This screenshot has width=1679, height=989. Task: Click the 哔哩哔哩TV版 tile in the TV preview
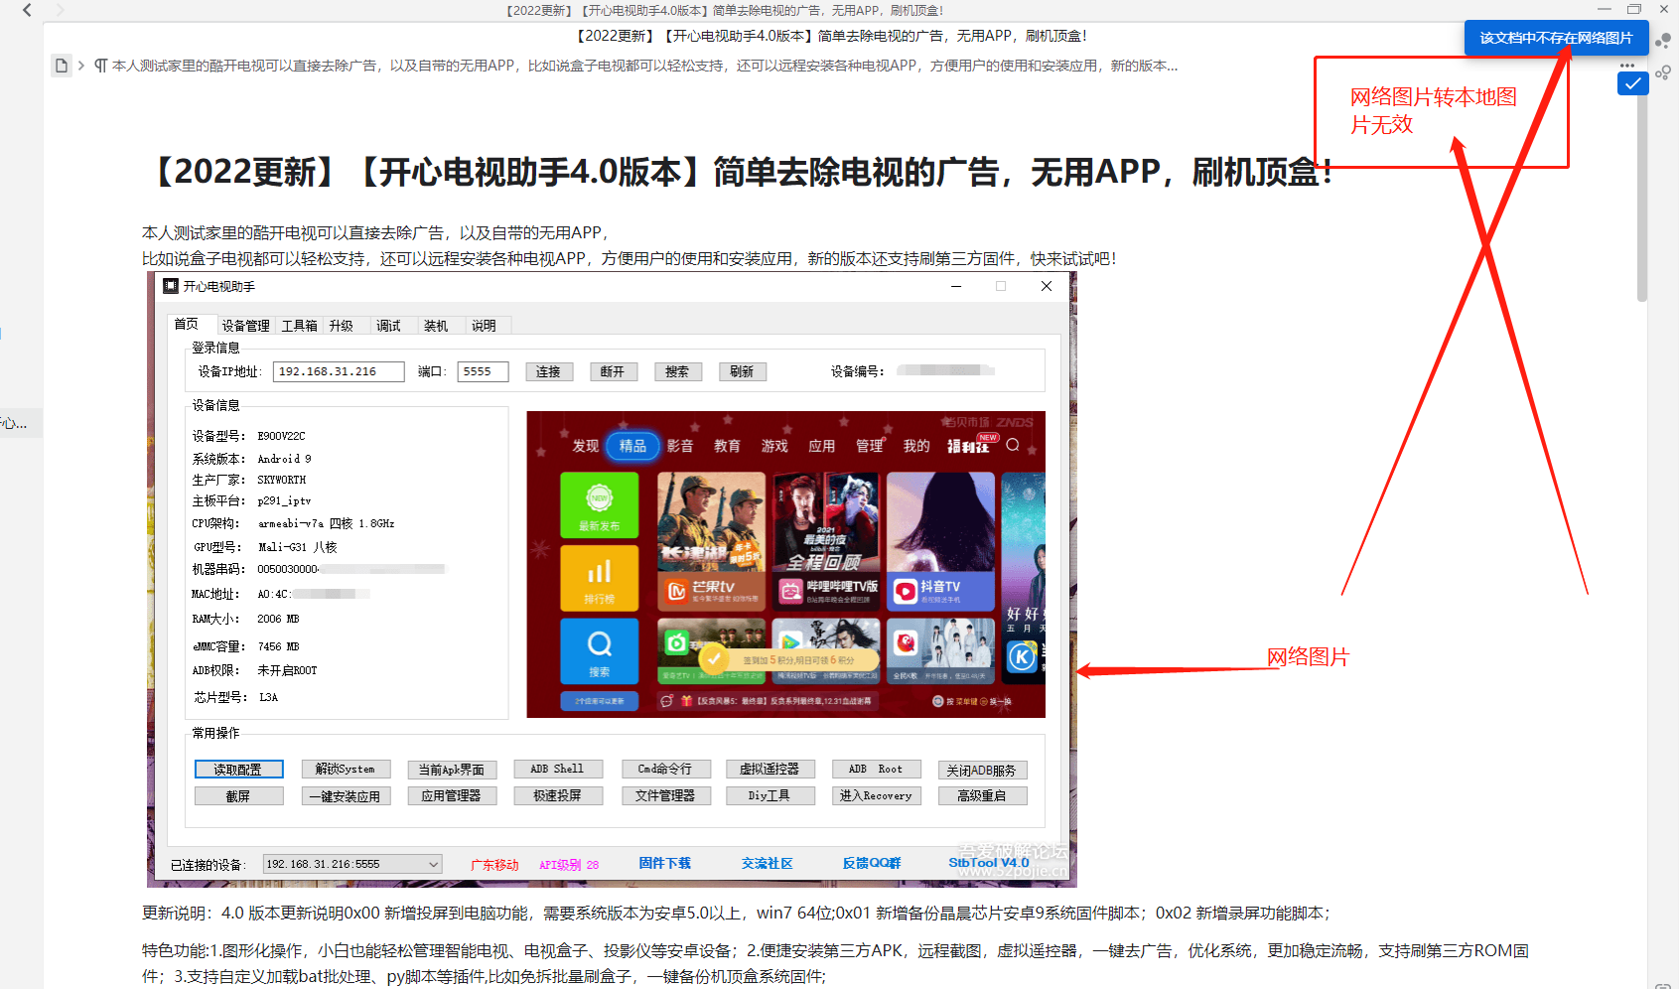(x=826, y=541)
